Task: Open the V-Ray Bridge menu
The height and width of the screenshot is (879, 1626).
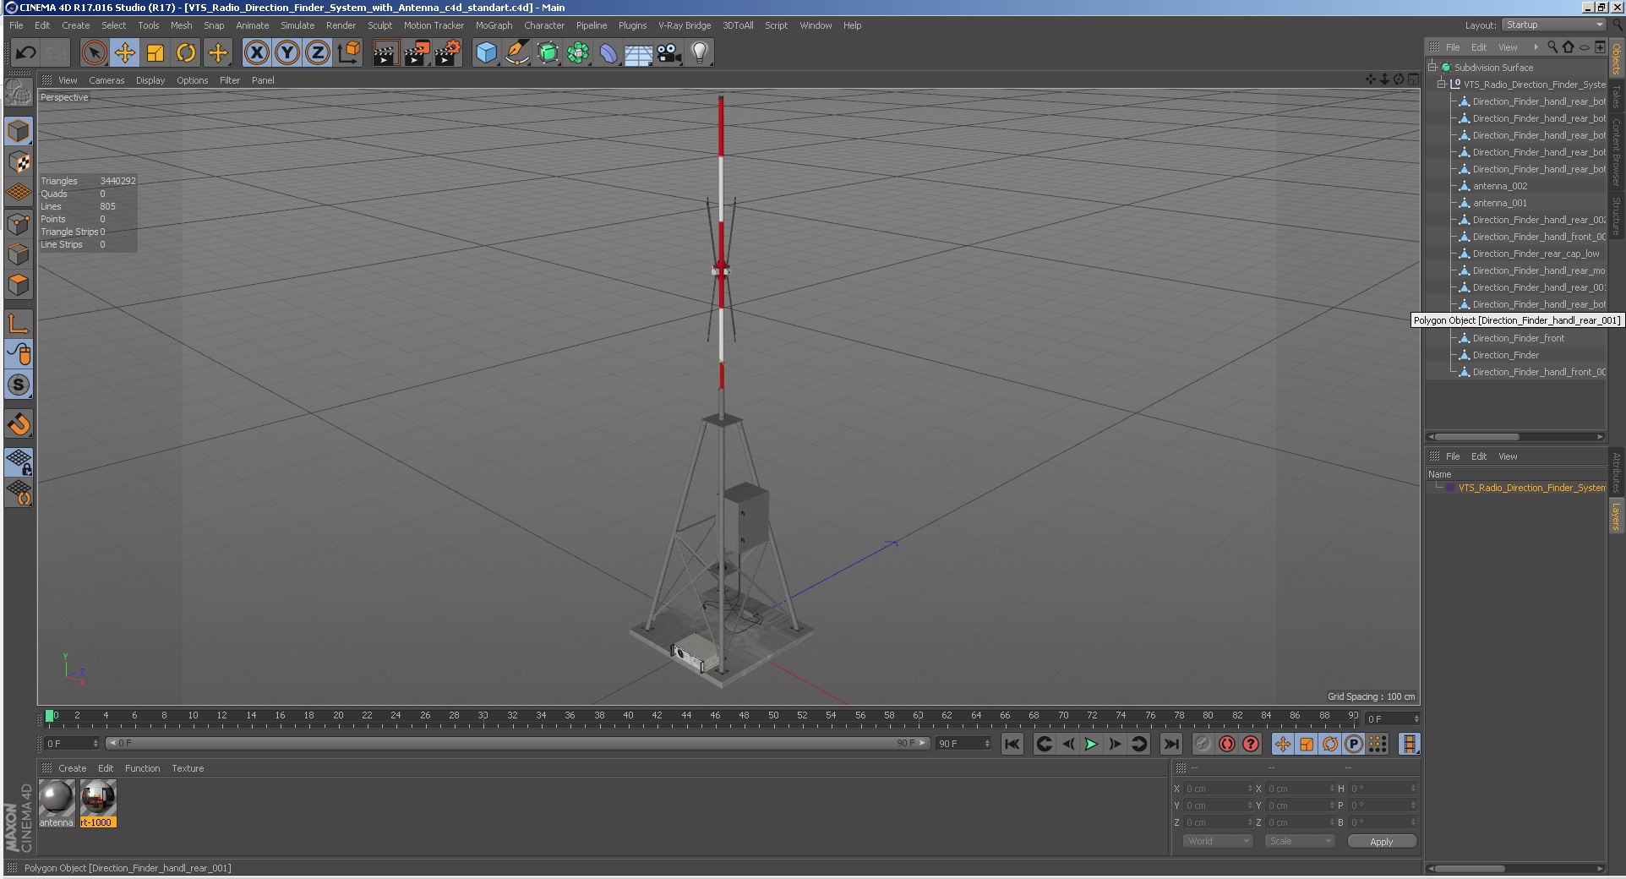Action: point(685,25)
